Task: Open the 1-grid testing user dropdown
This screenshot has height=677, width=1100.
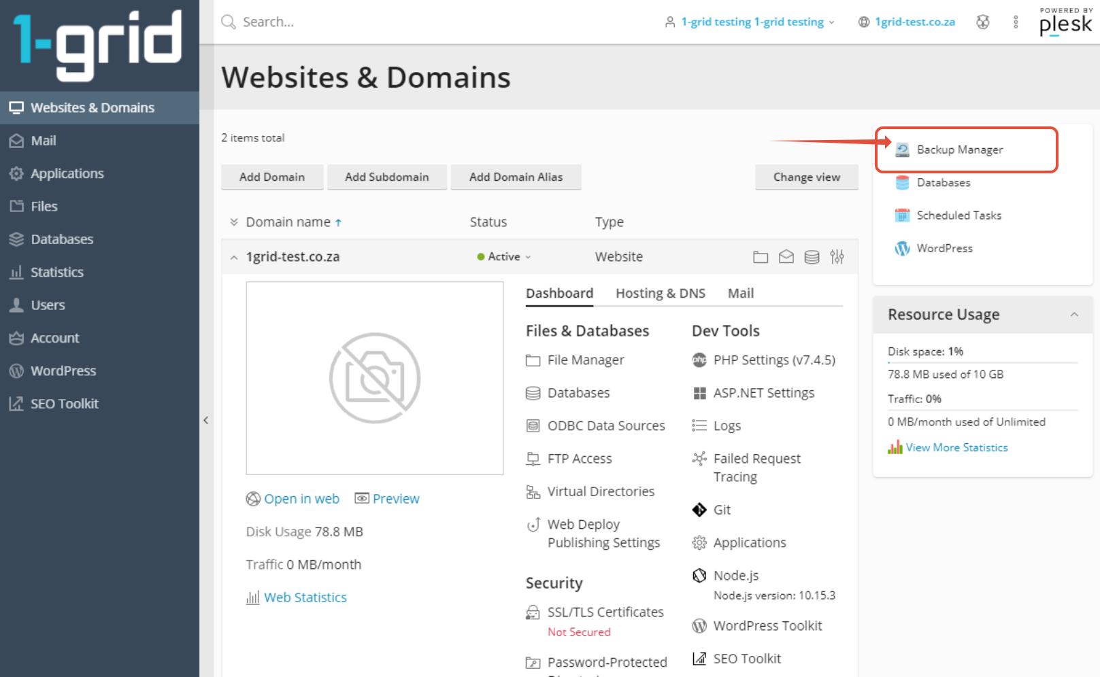Action: tap(750, 22)
